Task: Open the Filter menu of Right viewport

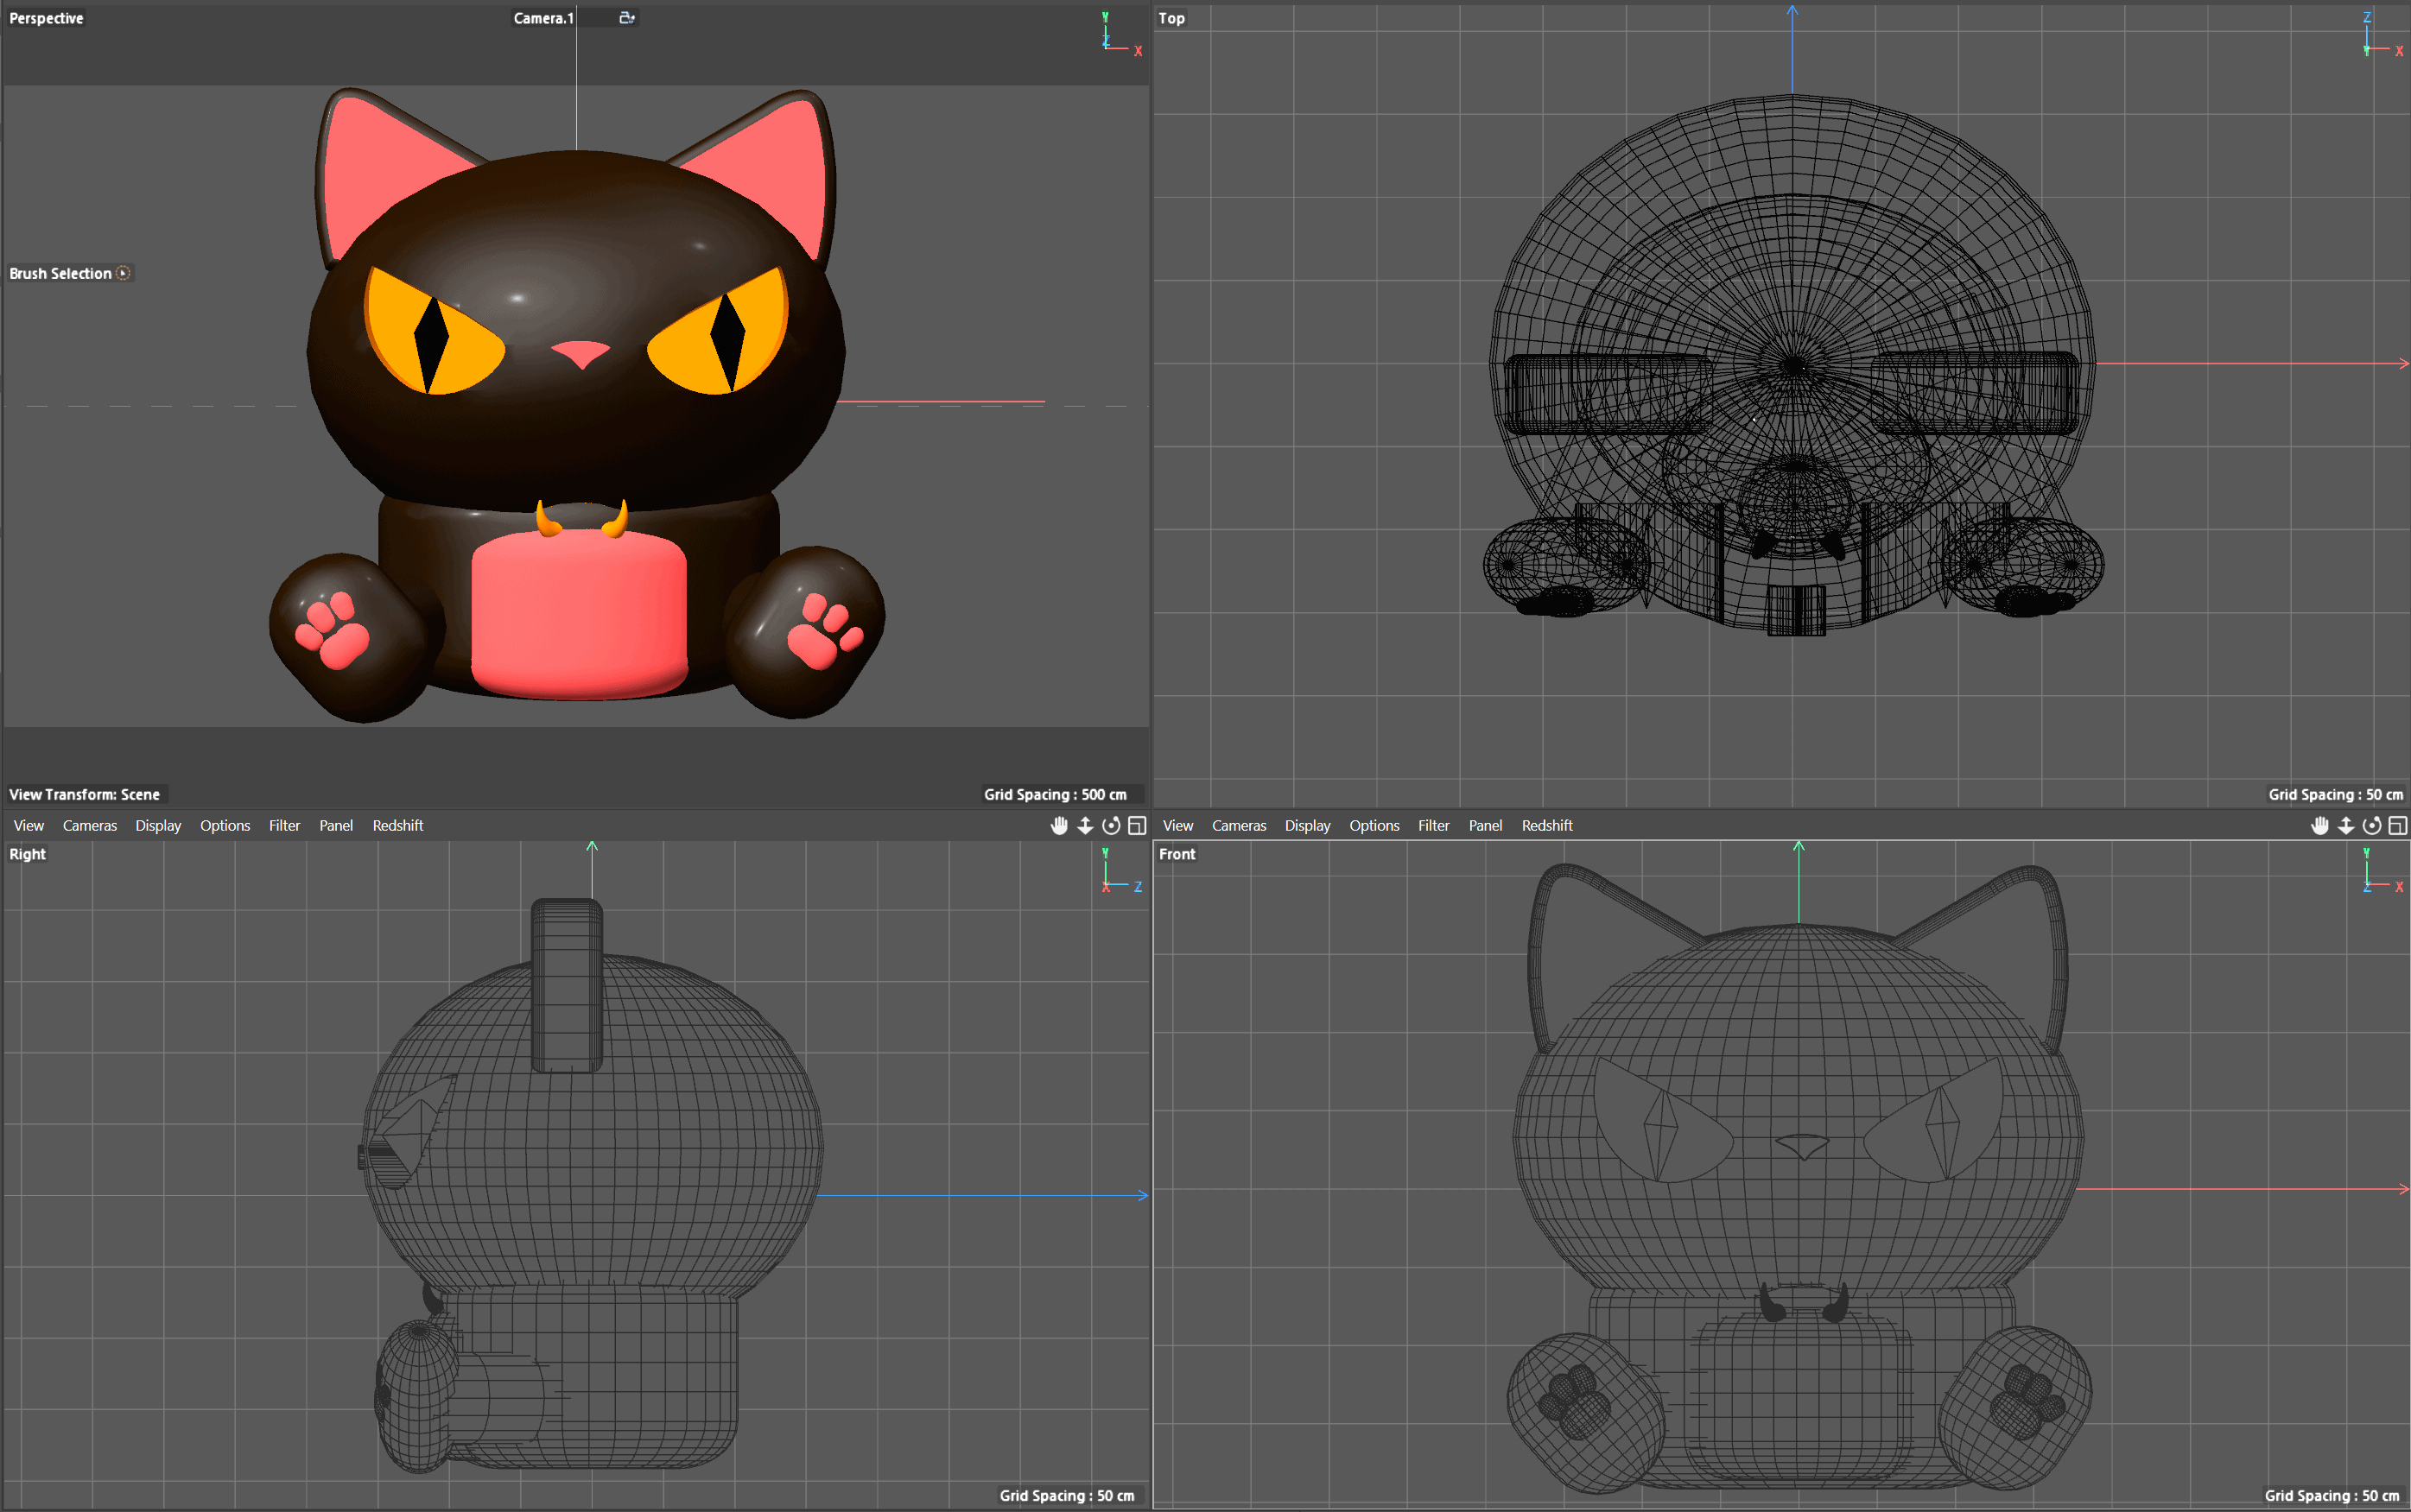Action: (284, 825)
